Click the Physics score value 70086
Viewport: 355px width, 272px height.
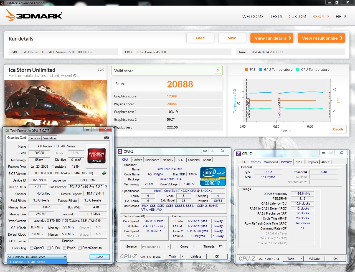(x=172, y=104)
